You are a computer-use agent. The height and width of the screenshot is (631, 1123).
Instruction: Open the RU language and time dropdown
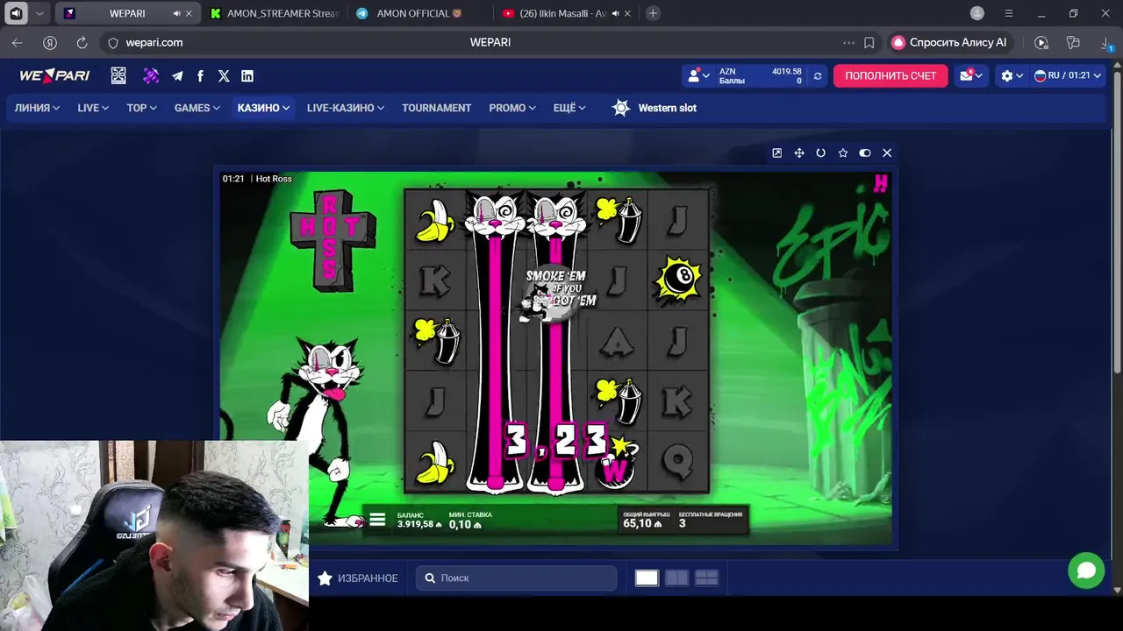(1067, 76)
